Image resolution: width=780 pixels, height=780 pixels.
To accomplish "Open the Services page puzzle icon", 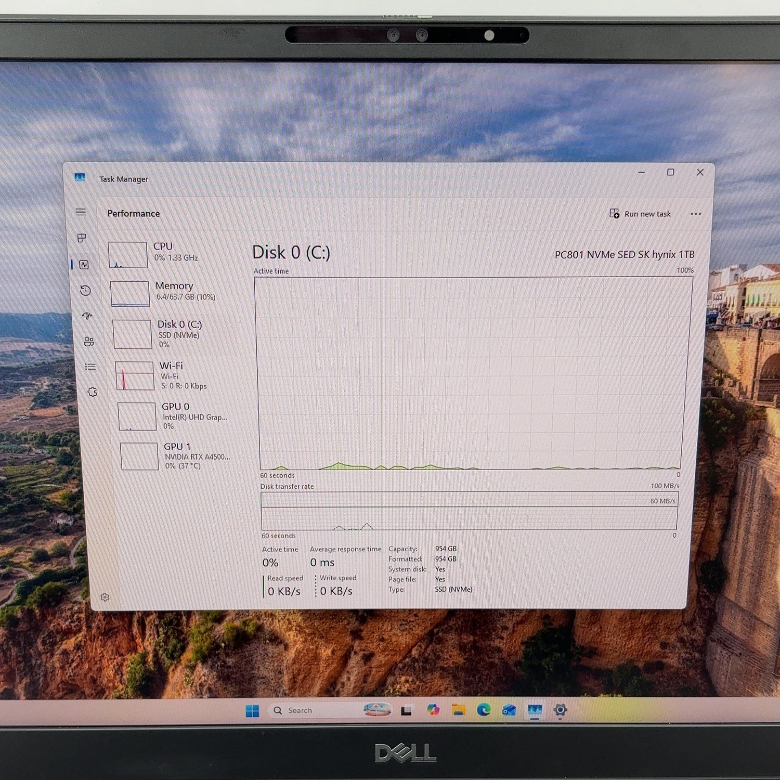I will pyautogui.click(x=93, y=392).
